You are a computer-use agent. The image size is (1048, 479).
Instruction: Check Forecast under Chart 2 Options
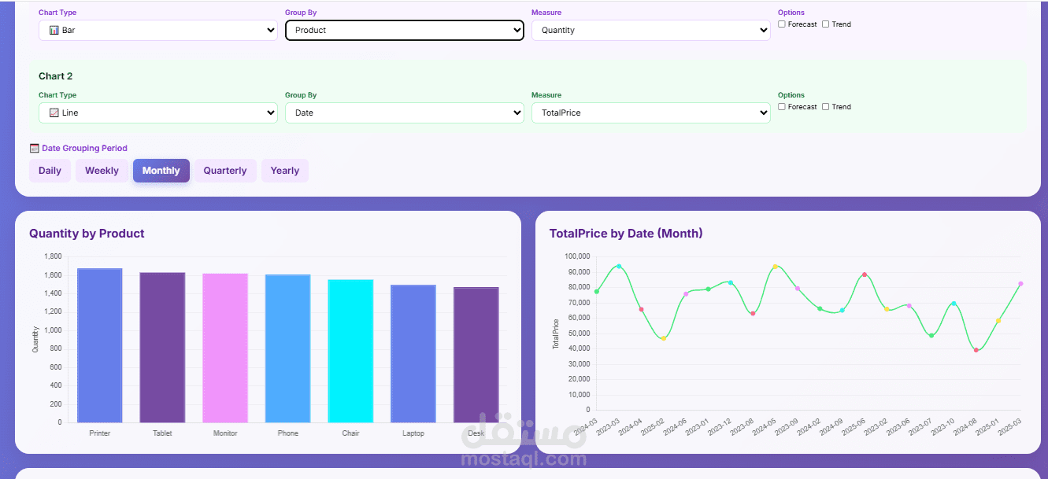coord(780,106)
